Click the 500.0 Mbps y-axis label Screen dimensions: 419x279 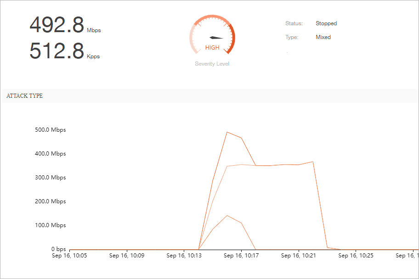(50, 130)
